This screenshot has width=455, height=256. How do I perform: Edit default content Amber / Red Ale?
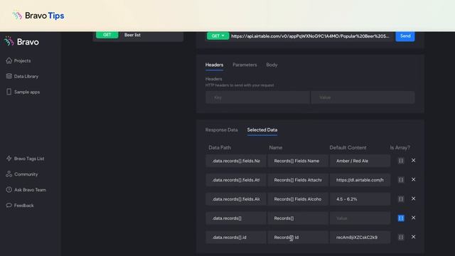click(x=360, y=161)
